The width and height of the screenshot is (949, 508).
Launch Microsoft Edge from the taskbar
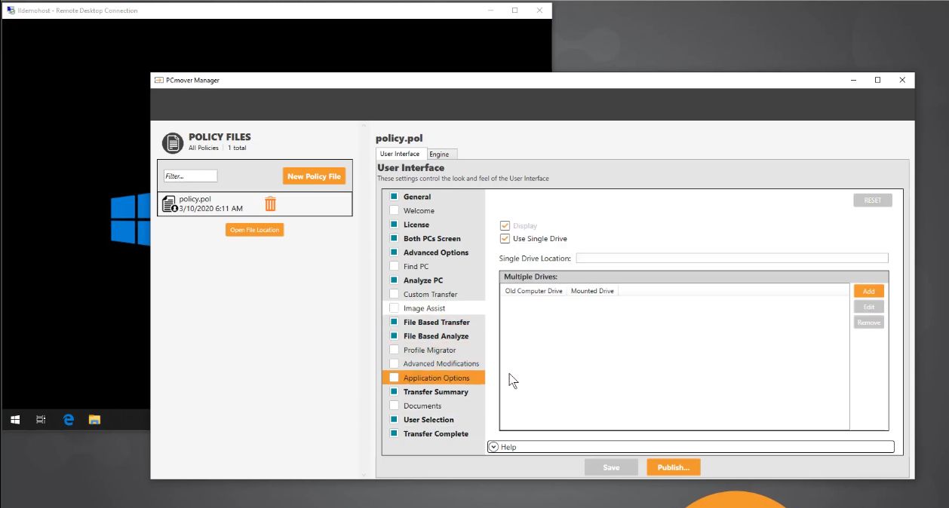click(68, 420)
